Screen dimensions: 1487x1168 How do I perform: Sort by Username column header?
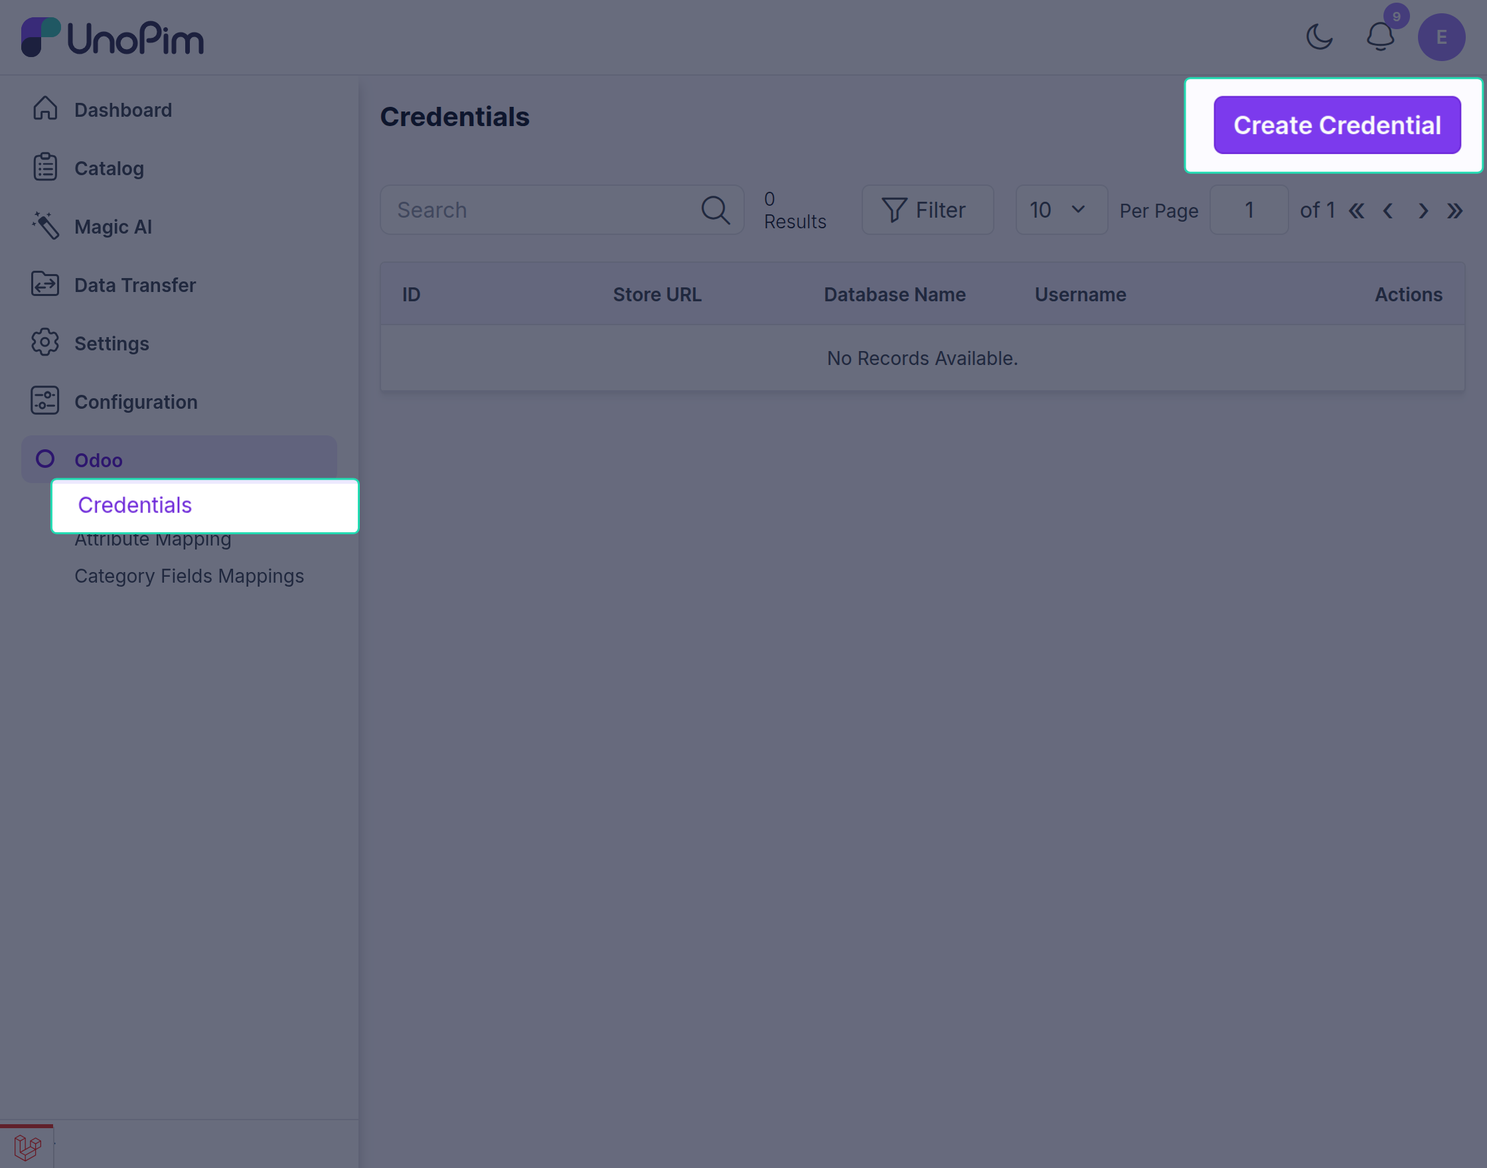coord(1080,295)
